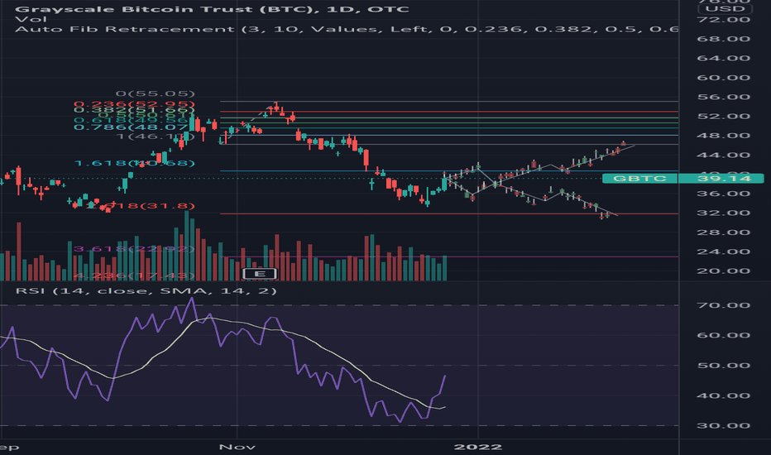Click the 64.00 price axis value
Viewport: 771px width, 455px height.
[724, 58]
